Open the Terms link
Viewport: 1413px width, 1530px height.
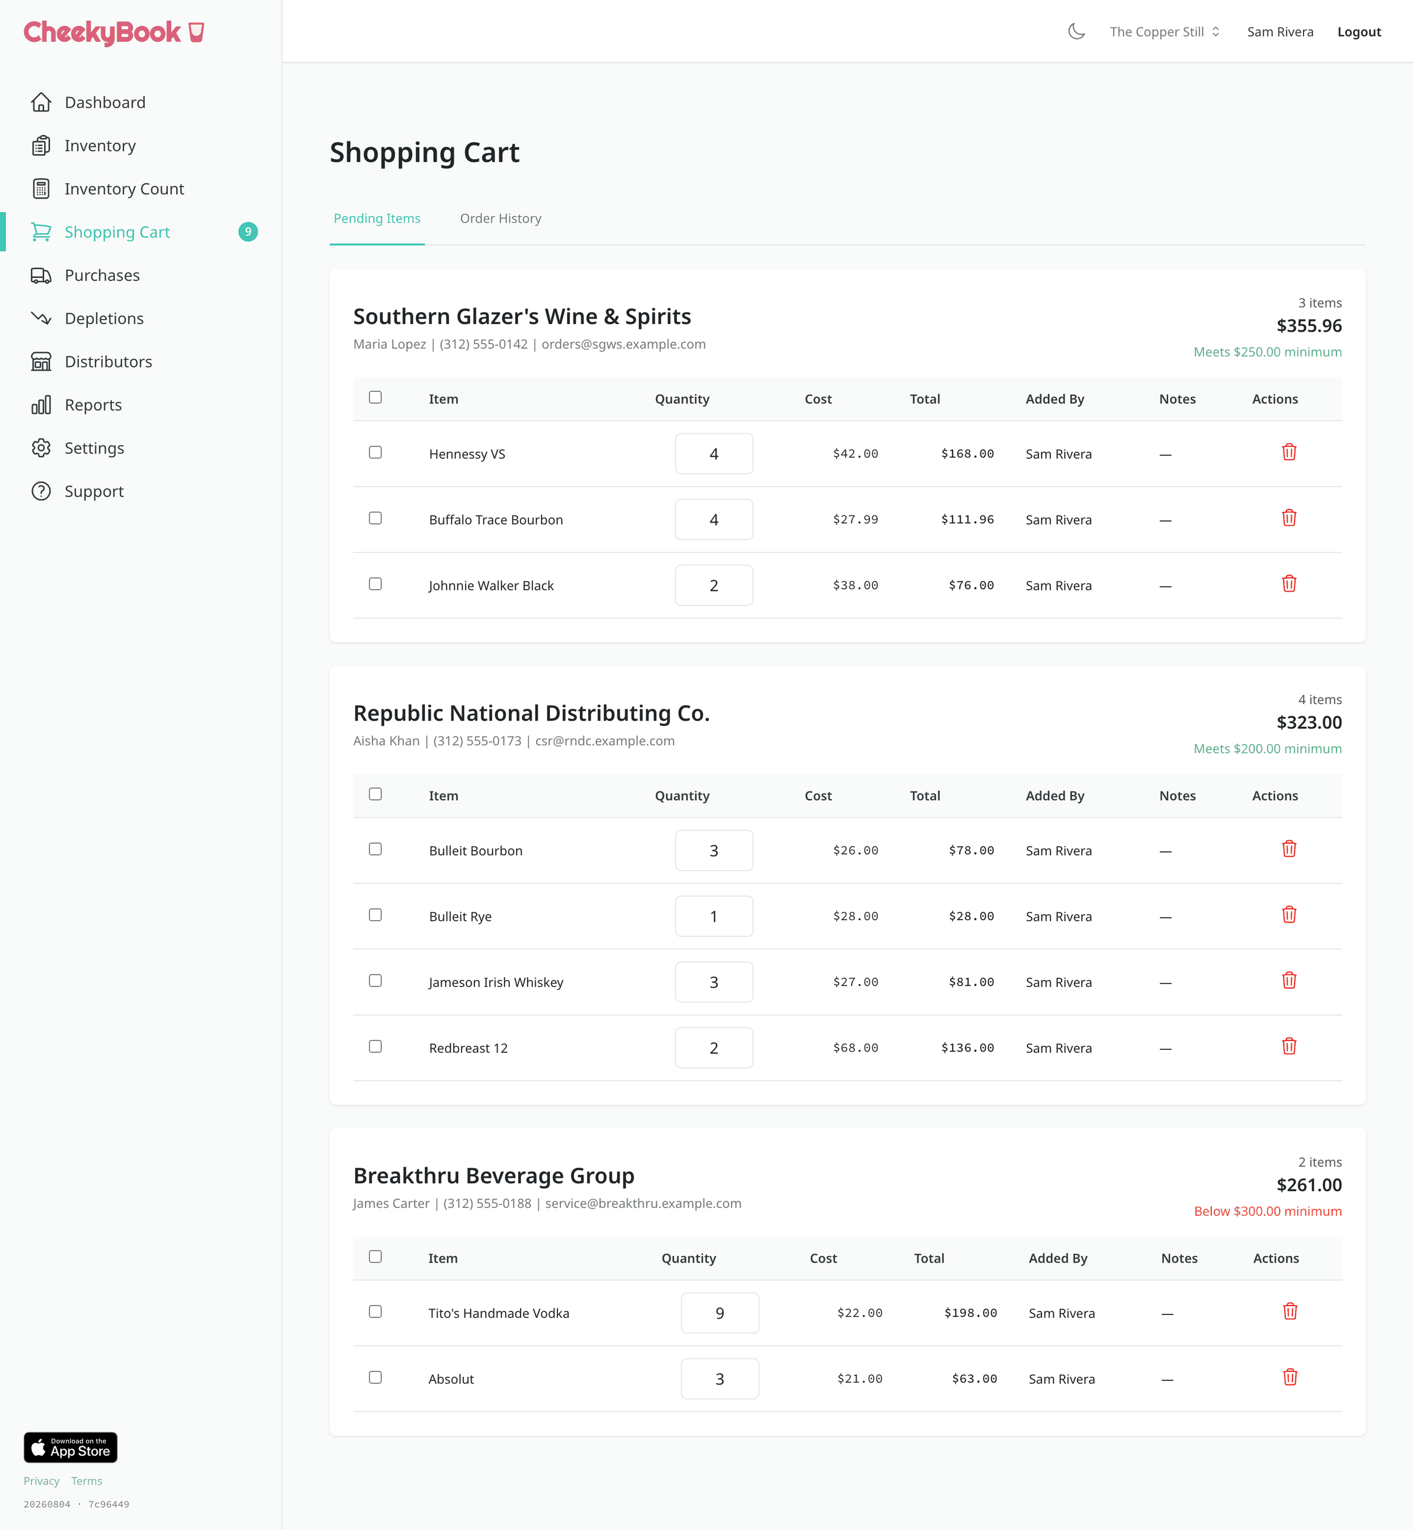(x=87, y=1481)
